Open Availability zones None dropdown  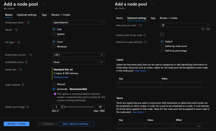78,62
